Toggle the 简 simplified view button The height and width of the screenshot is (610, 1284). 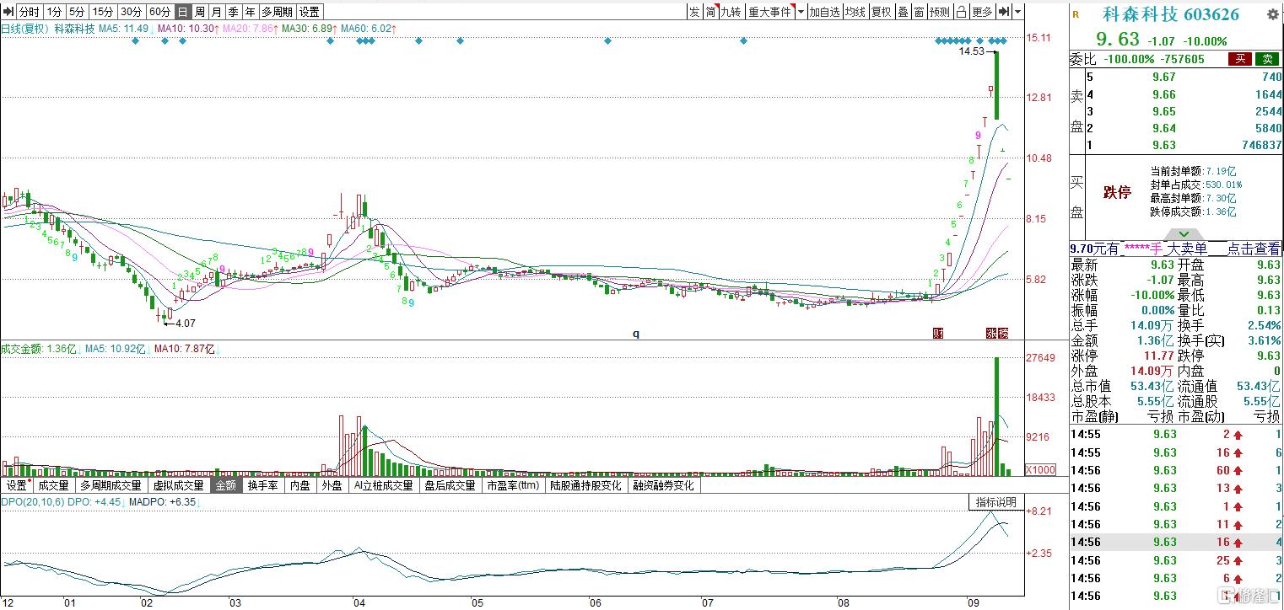coord(710,12)
